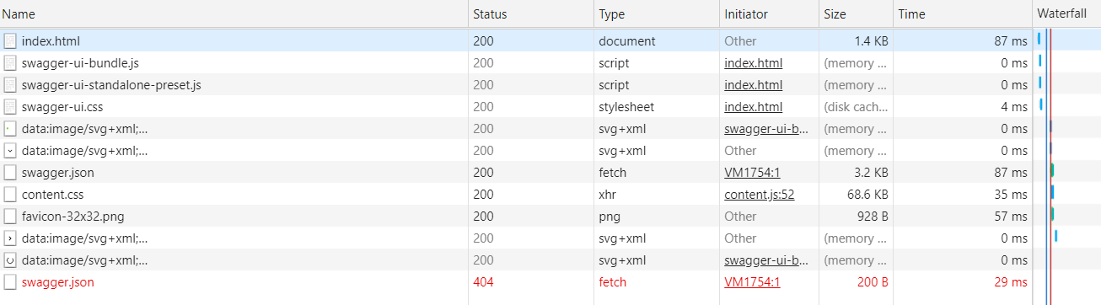
Task: Sort by Time column header
Action: pyautogui.click(x=963, y=14)
